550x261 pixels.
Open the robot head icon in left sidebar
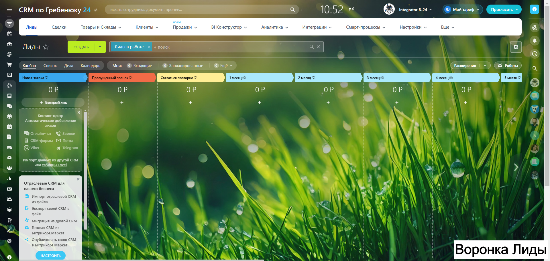pyautogui.click(x=9, y=199)
